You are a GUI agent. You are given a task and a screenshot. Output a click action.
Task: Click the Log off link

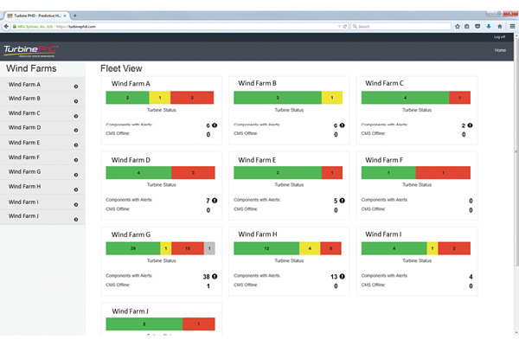coord(499,36)
